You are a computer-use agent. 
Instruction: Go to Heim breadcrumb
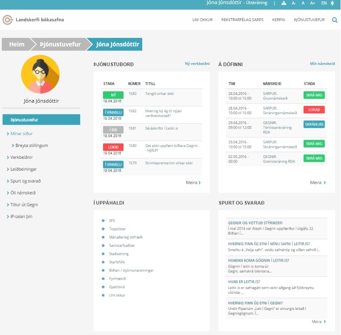(17, 44)
